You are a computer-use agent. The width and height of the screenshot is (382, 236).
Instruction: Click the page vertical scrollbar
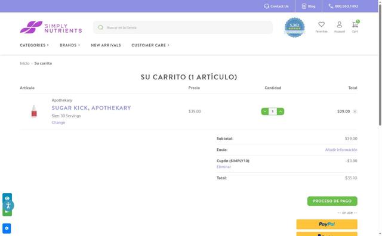[380, 66]
